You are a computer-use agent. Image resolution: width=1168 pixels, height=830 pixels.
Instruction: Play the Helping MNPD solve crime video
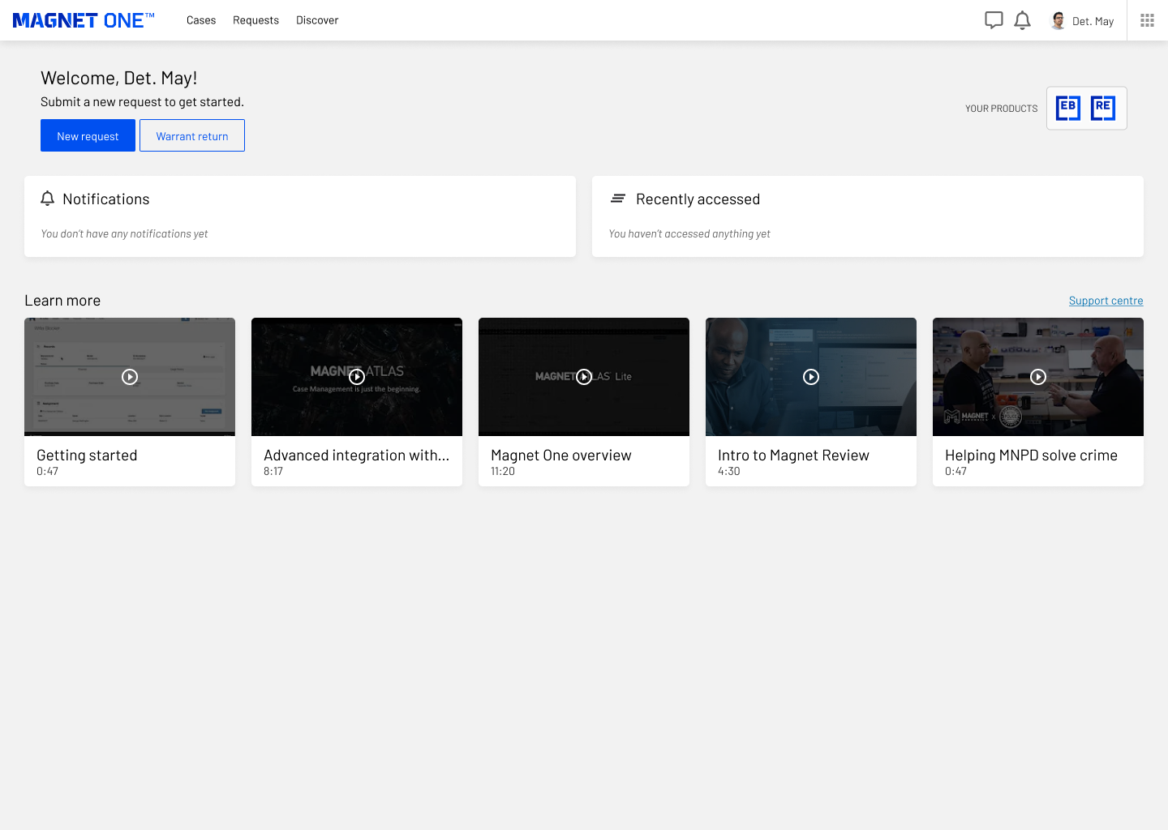pyautogui.click(x=1038, y=377)
